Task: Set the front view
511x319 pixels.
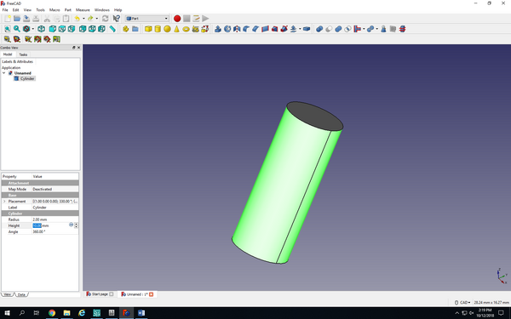Action: pos(52,29)
